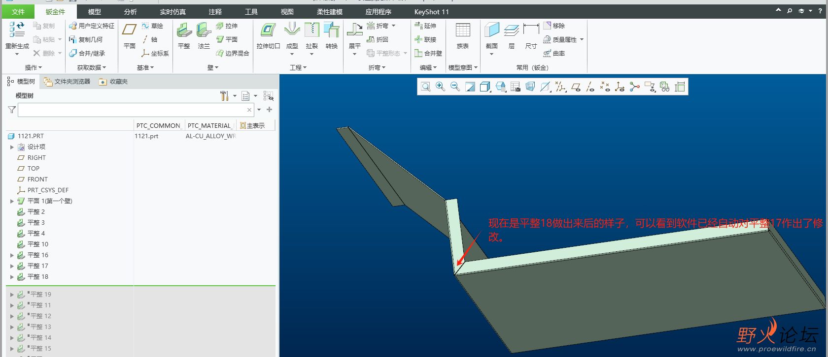Toggle perspective view icon
This screenshot has height=357, width=828.
pyautogui.click(x=530, y=87)
